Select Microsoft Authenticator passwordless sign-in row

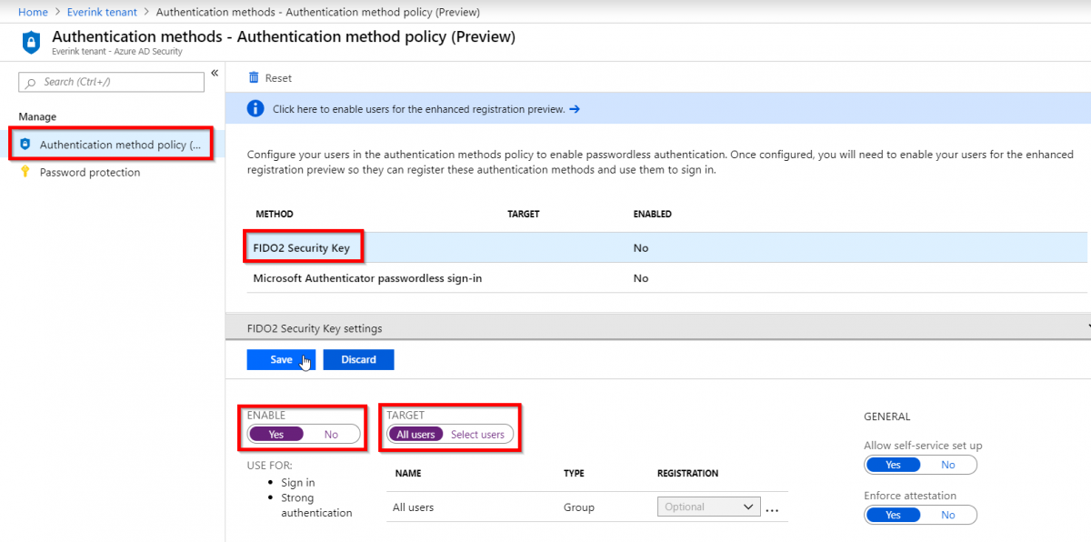tap(668, 278)
